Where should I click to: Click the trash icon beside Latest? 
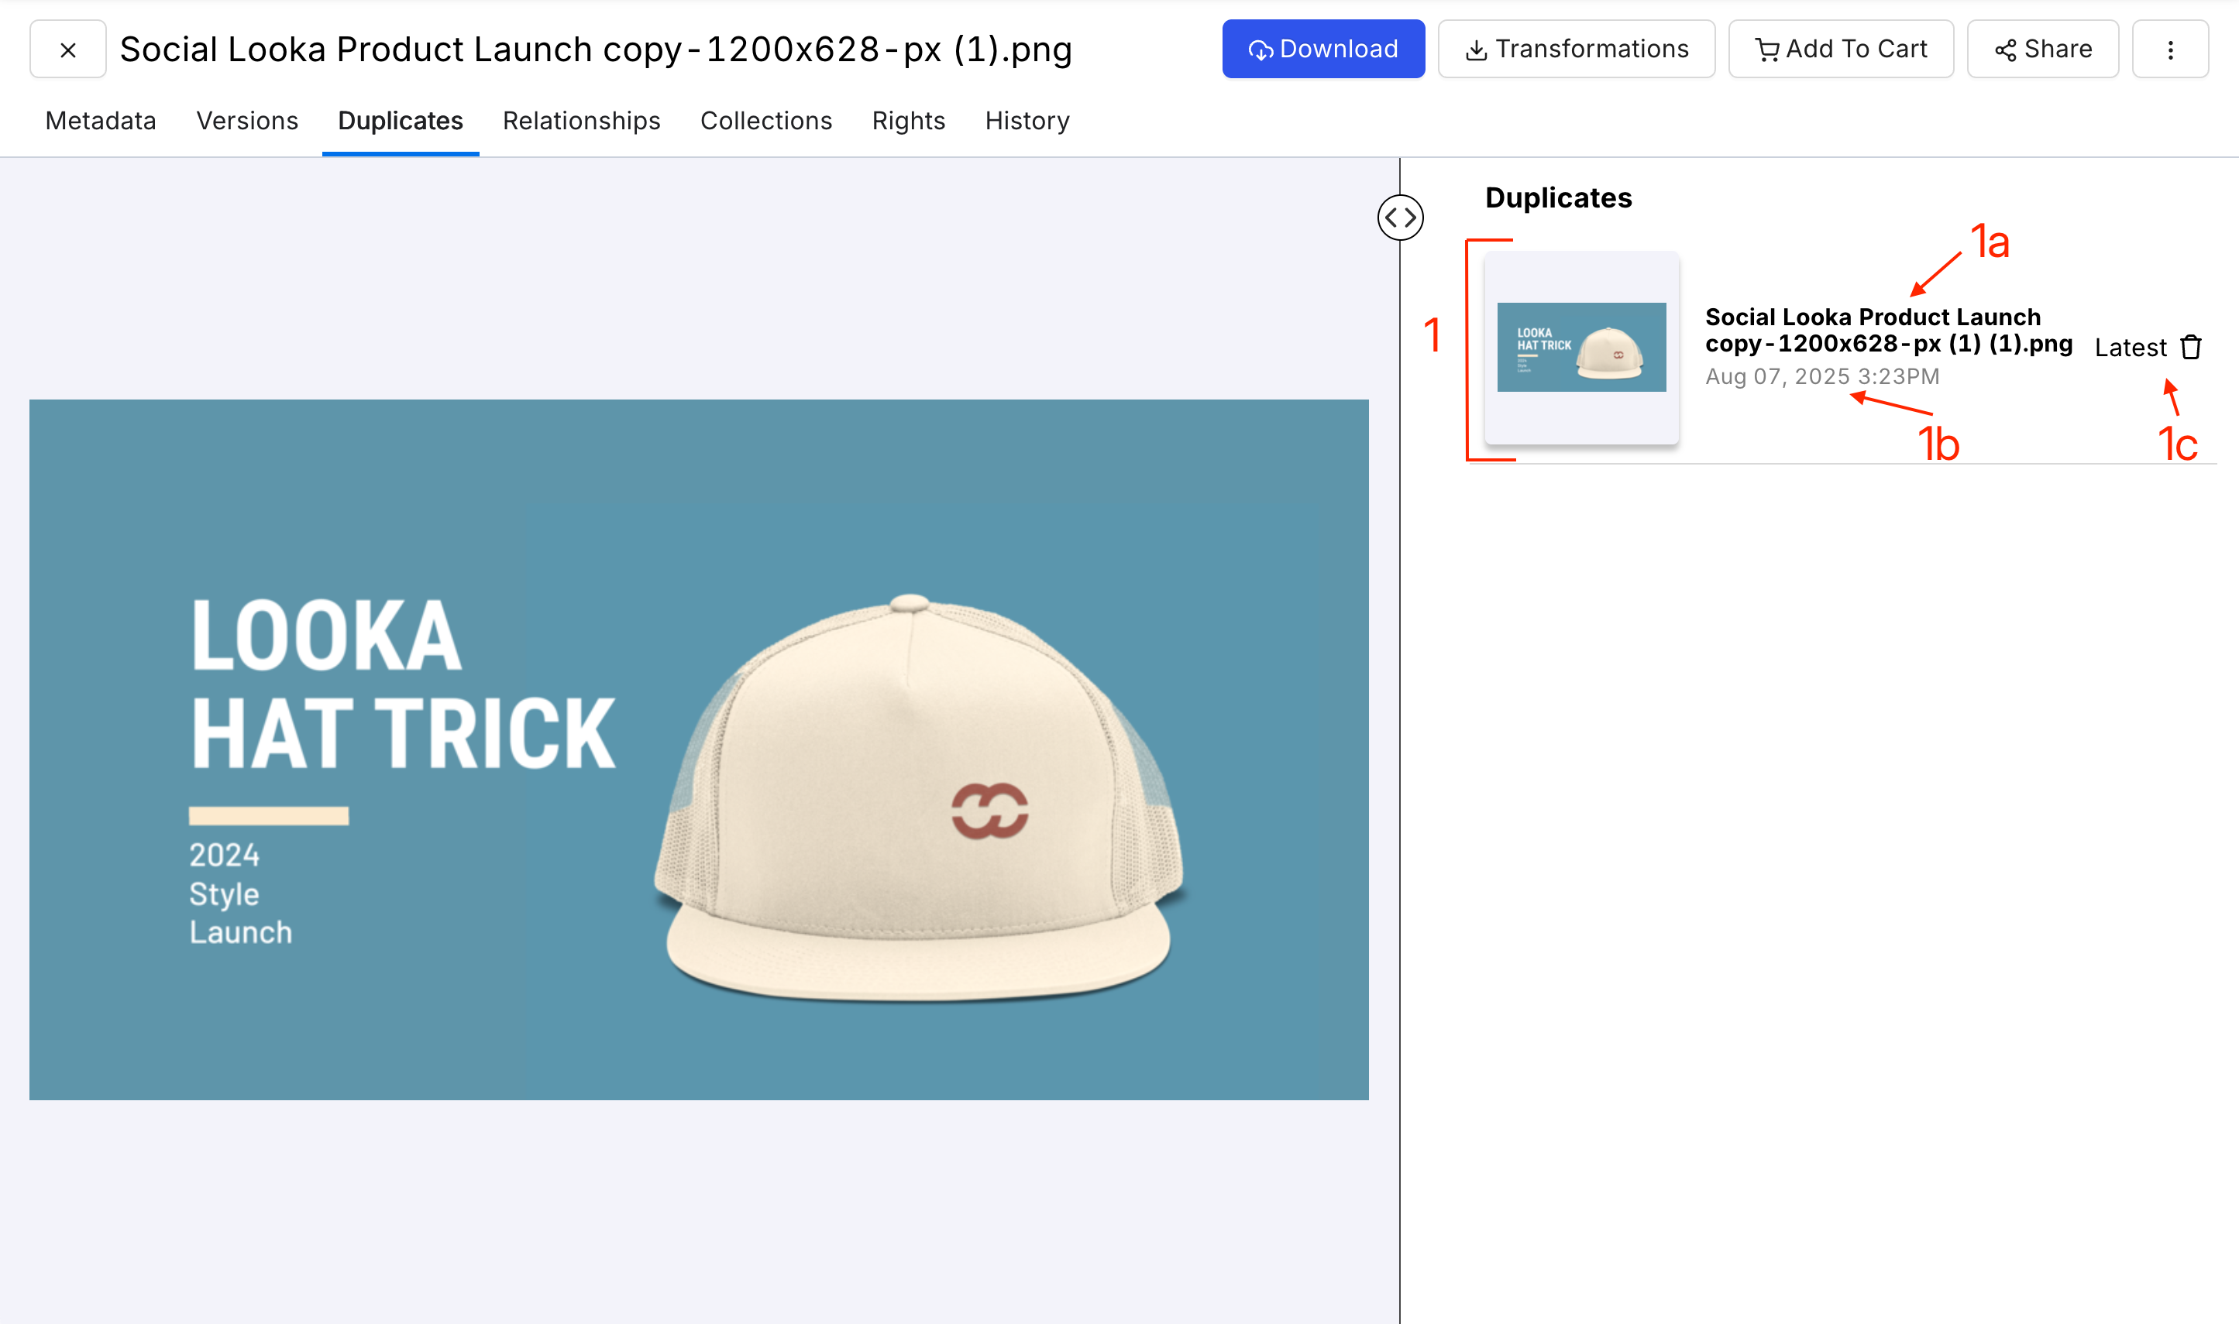[2190, 347]
